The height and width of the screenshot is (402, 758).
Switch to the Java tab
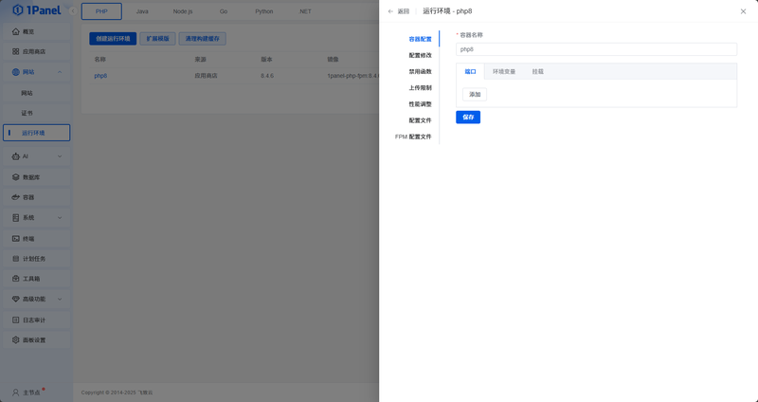[x=142, y=11]
